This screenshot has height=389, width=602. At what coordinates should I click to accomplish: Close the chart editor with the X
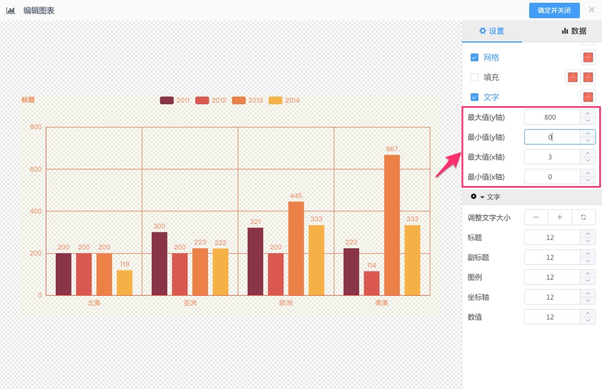point(592,10)
